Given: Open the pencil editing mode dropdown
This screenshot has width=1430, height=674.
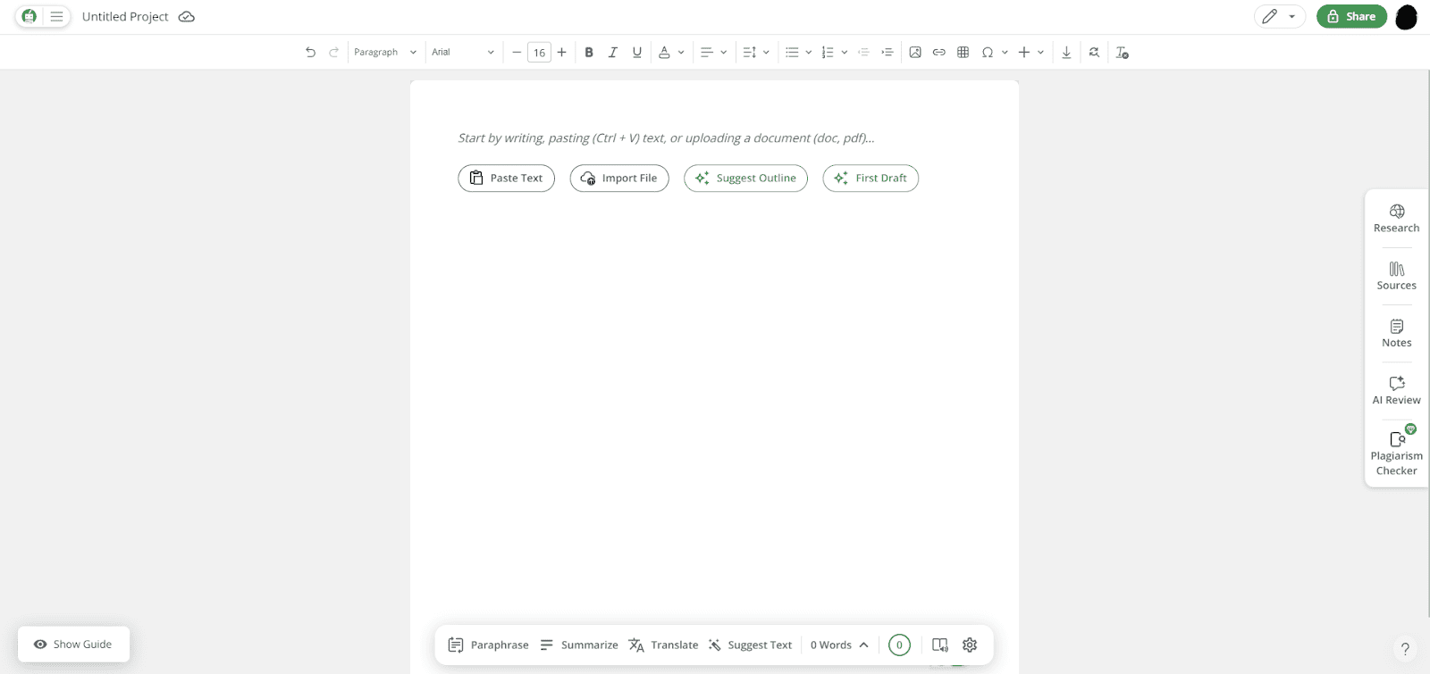Looking at the screenshot, I should 1279,16.
